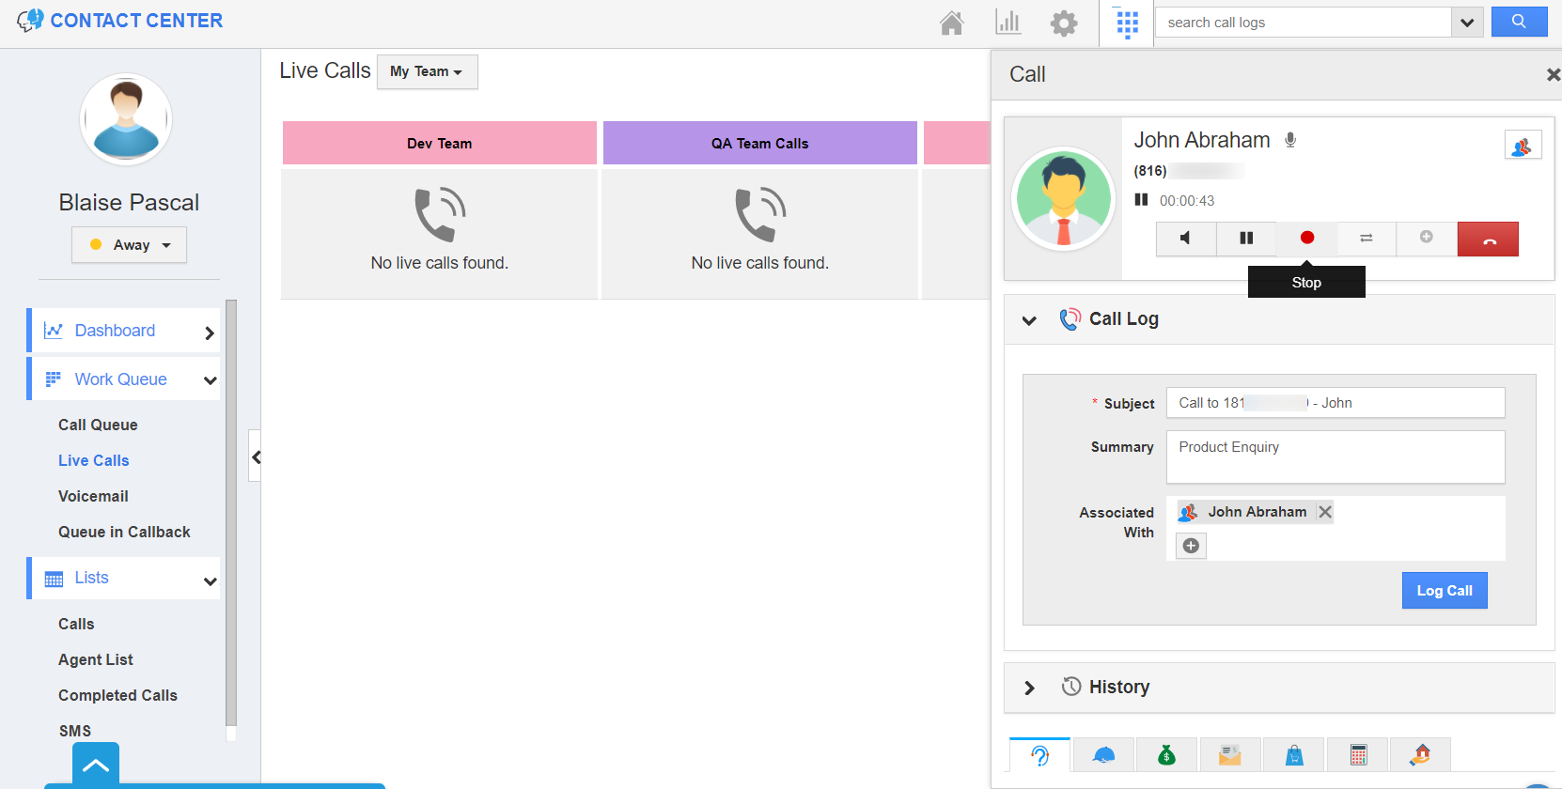Image resolution: width=1562 pixels, height=789 pixels.
Task: Open the Lists menu item
Action: (x=92, y=578)
